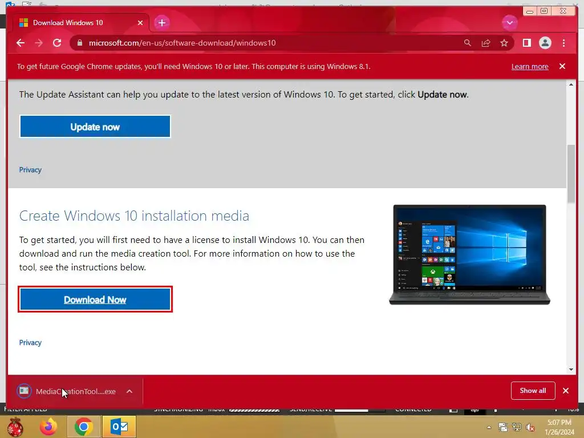Expand the MediaCreationTool download options chevron
The width and height of the screenshot is (584, 438).
pyautogui.click(x=129, y=391)
